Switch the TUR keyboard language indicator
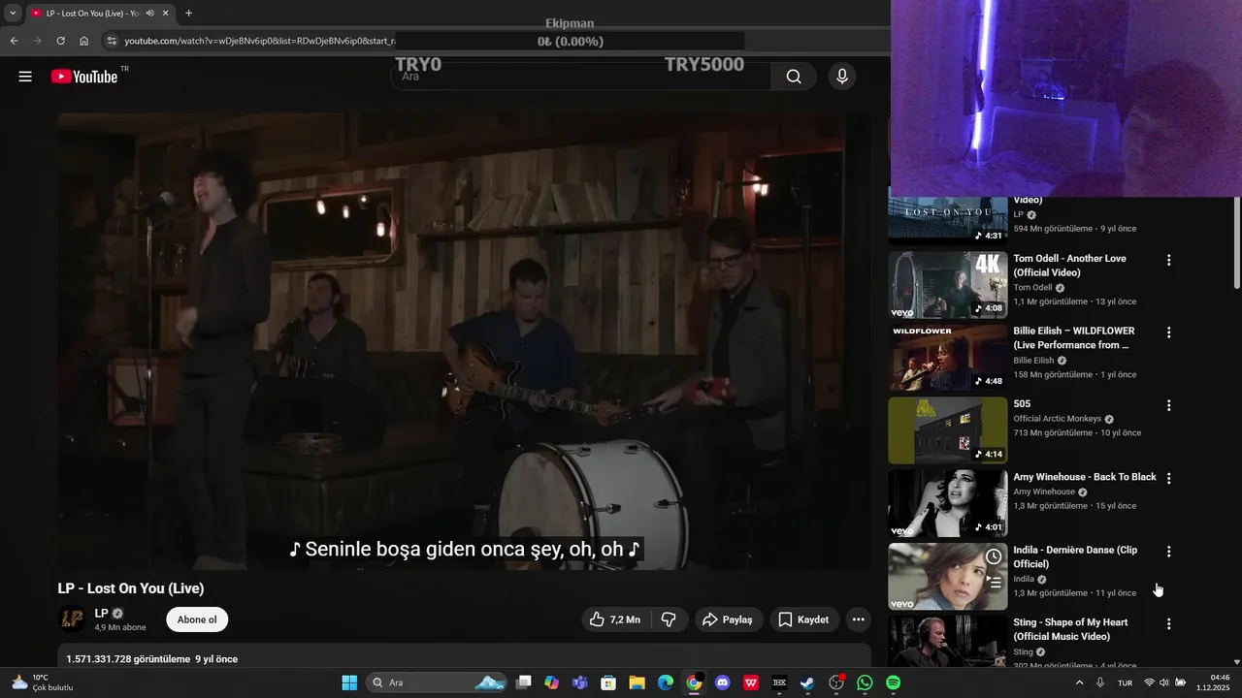Screen dimensions: 1242x698 1125,682
